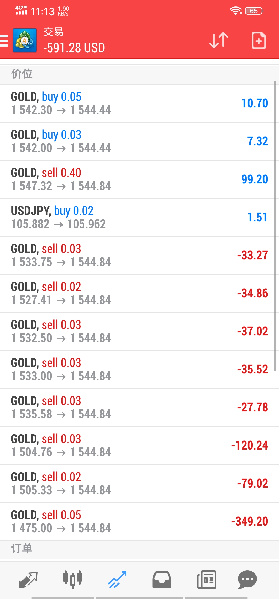Open the News tab icon
Image resolution: width=279 pixels, height=599 pixels.
point(206,580)
